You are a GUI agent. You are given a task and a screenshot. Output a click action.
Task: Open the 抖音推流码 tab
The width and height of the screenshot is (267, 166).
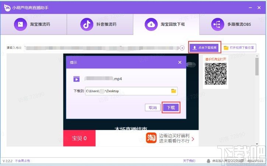(x=100, y=24)
